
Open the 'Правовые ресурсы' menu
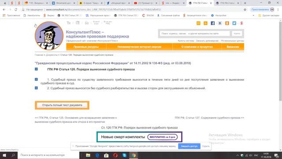[86, 47]
